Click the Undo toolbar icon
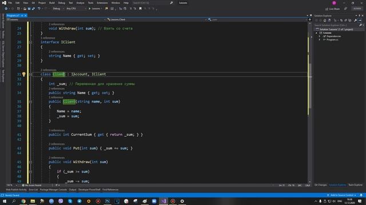The height and width of the screenshot is (205, 366). tap(39, 9)
